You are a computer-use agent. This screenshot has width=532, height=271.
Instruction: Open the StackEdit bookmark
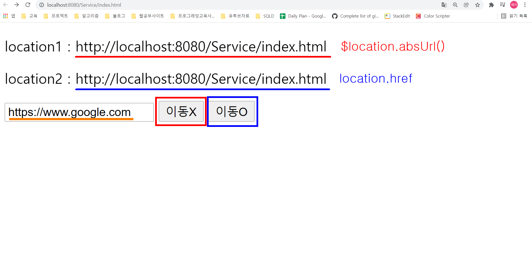(x=397, y=16)
